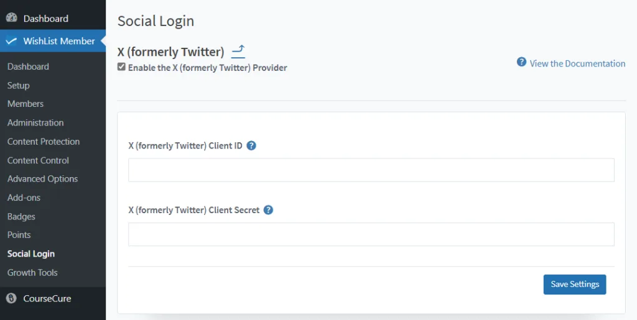Open the WishList Member menu
Screen dimensions: 637x320
53,41
